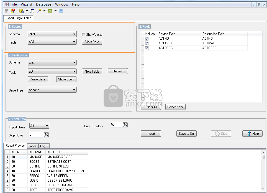Viewport: 267px width, 193px height.
Task: Click the query table icon in toolbar
Action: pos(32,11)
